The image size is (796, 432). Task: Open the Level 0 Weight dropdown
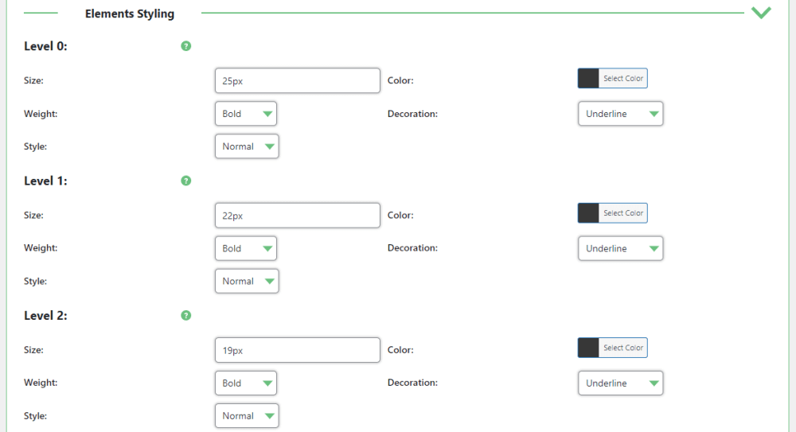coord(246,114)
